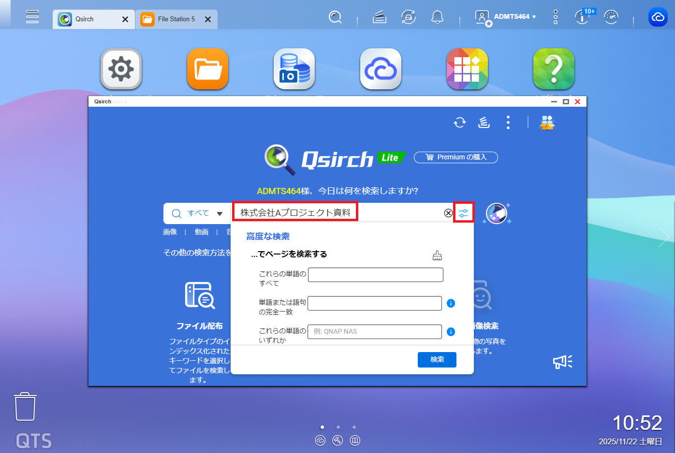Image resolution: width=675 pixels, height=453 pixels.
Task: Open the notification bell in top bar
Action: (x=437, y=17)
